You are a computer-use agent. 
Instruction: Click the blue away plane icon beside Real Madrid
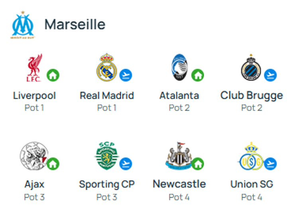[x=126, y=75]
